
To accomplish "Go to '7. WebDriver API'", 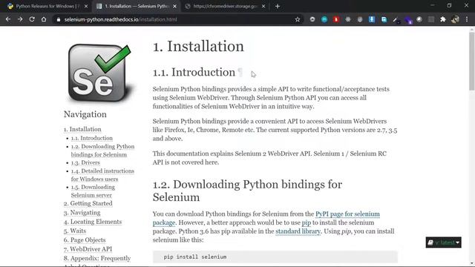I will coord(88,249).
